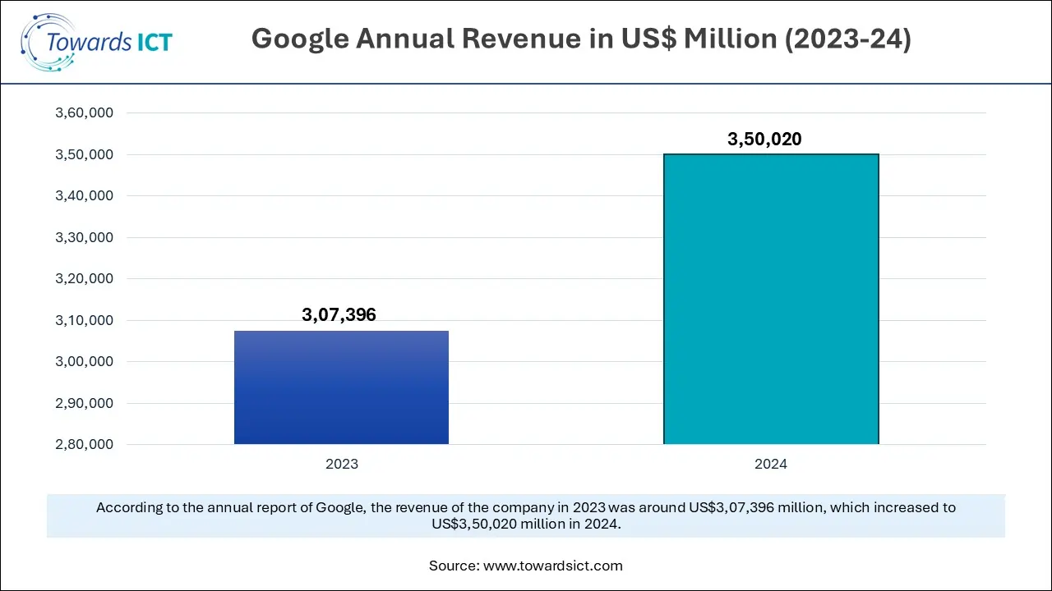The width and height of the screenshot is (1052, 591).
Task: Open the www.towardsict.com source link
Action: click(x=553, y=566)
